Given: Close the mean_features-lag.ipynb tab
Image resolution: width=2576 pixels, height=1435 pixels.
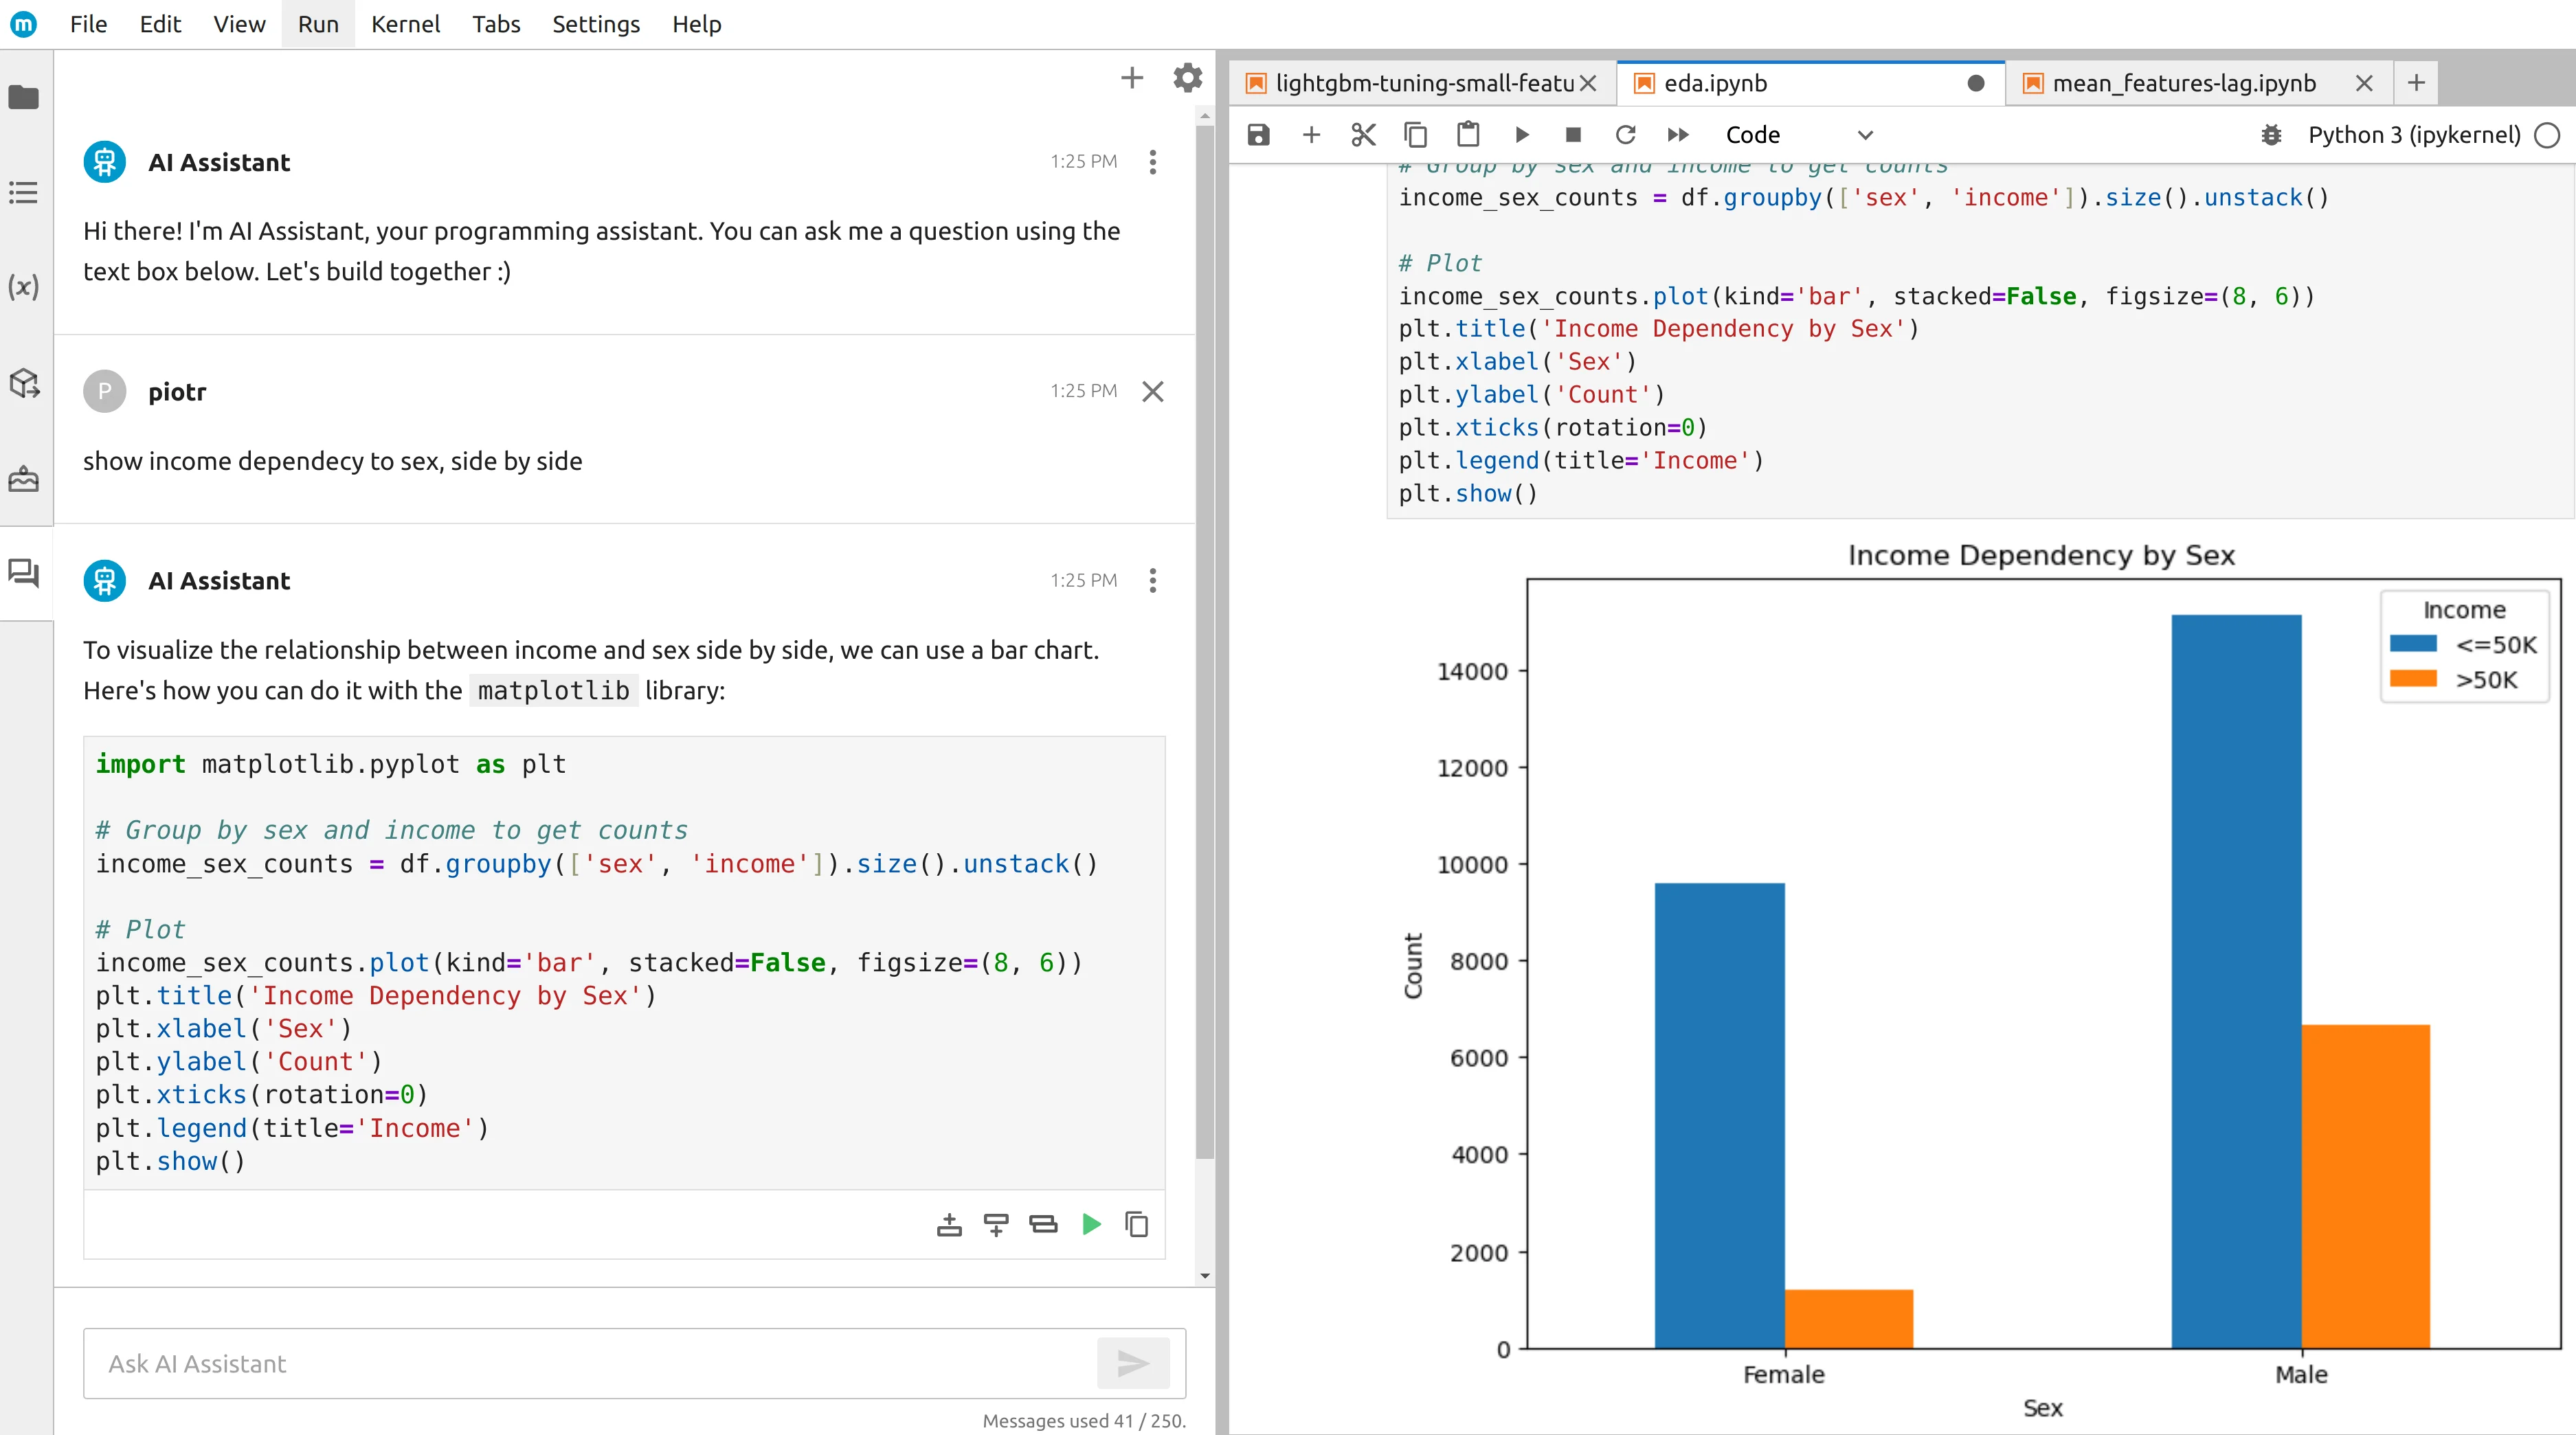Looking at the screenshot, I should point(2364,83).
